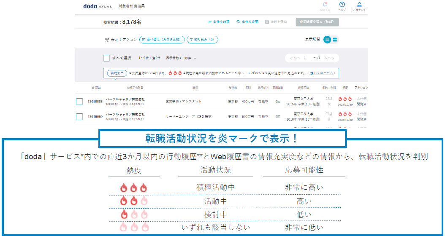Go to next page with 次へ
445x236 pixels.
tap(329, 58)
